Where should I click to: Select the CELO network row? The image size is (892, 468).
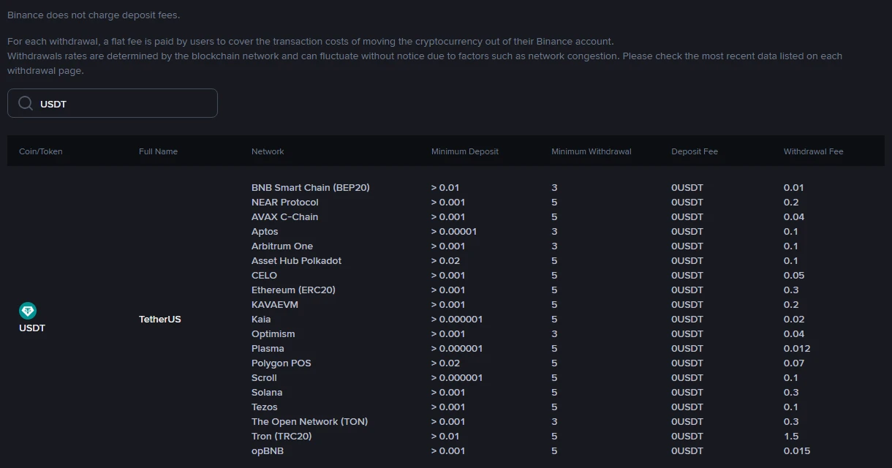264,275
